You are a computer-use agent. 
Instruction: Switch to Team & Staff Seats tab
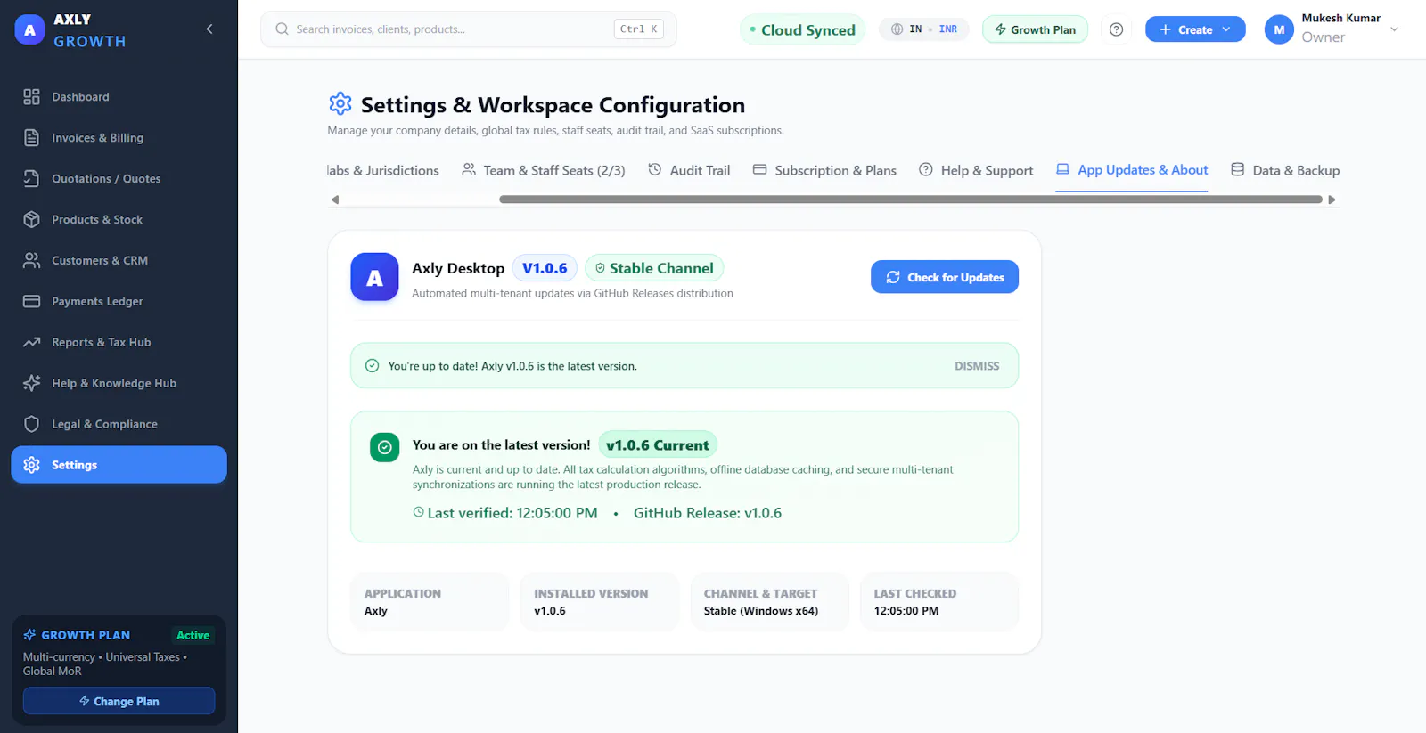(x=544, y=170)
